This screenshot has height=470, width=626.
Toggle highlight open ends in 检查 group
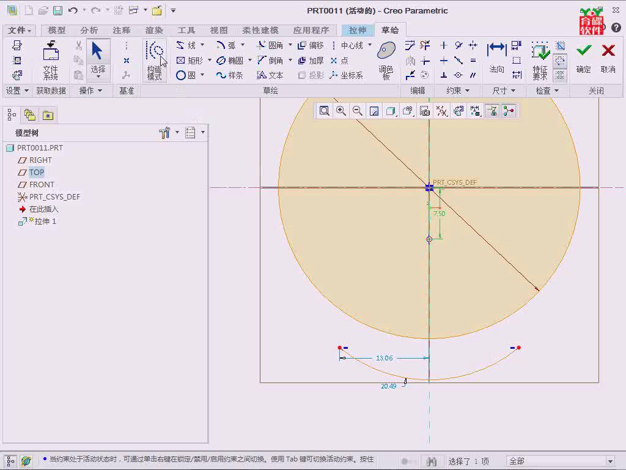tap(560, 61)
